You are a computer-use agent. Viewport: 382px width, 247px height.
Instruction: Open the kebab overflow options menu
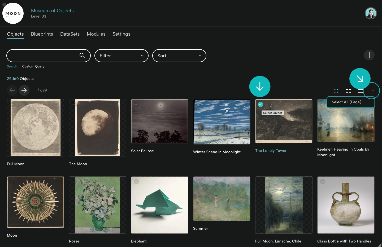[370, 90]
